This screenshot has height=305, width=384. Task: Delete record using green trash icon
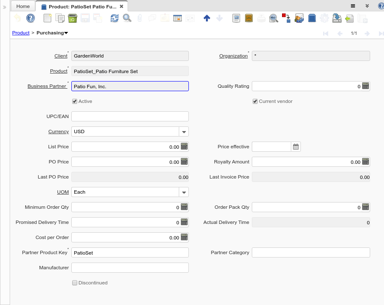coord(72,18)
